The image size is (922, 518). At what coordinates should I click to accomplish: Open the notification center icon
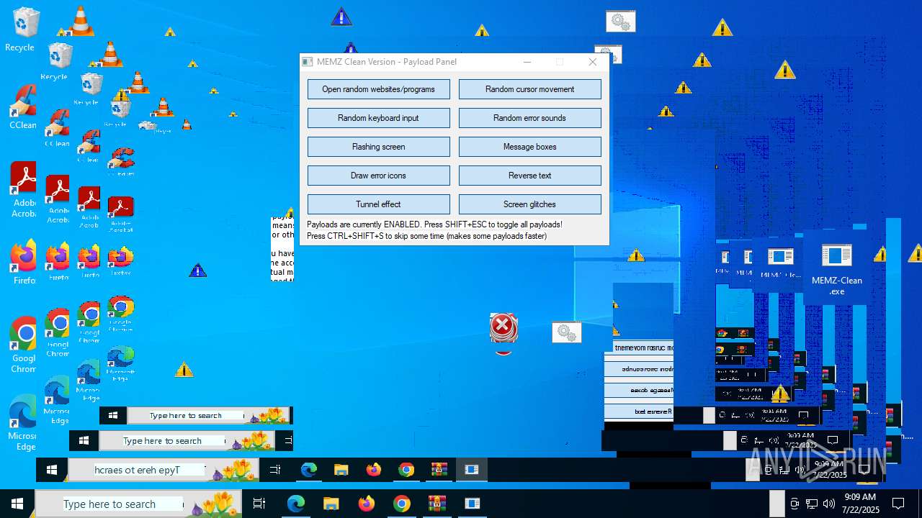click(898, 504)
